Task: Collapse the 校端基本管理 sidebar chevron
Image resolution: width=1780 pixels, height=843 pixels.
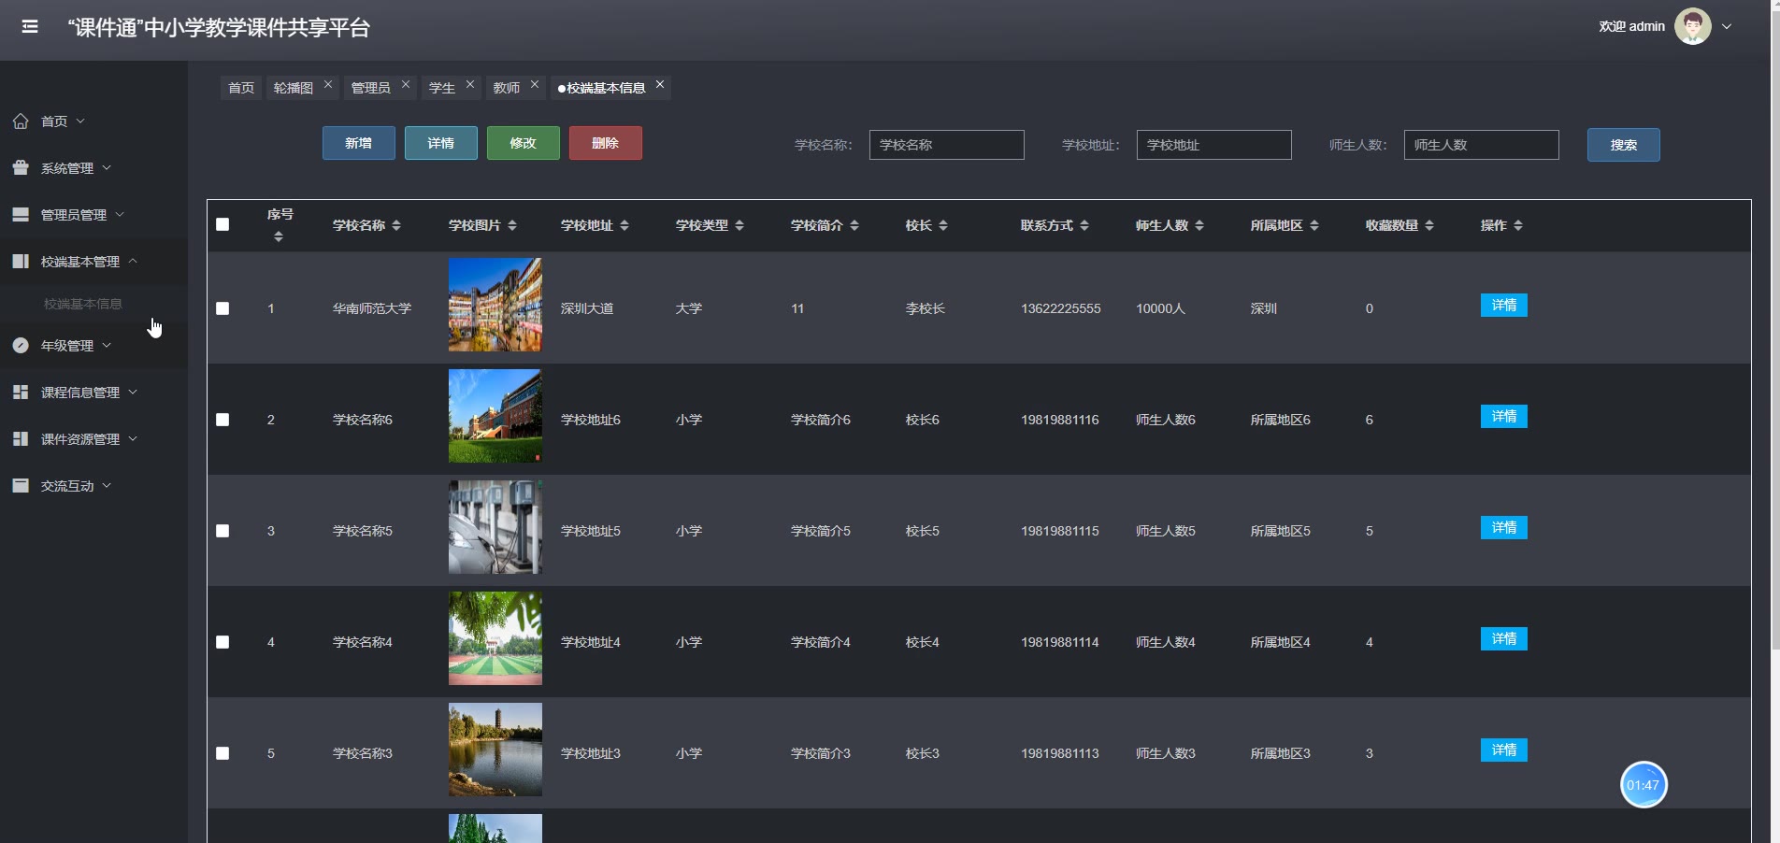Action: pyautogui.click(x=133, y=261)
